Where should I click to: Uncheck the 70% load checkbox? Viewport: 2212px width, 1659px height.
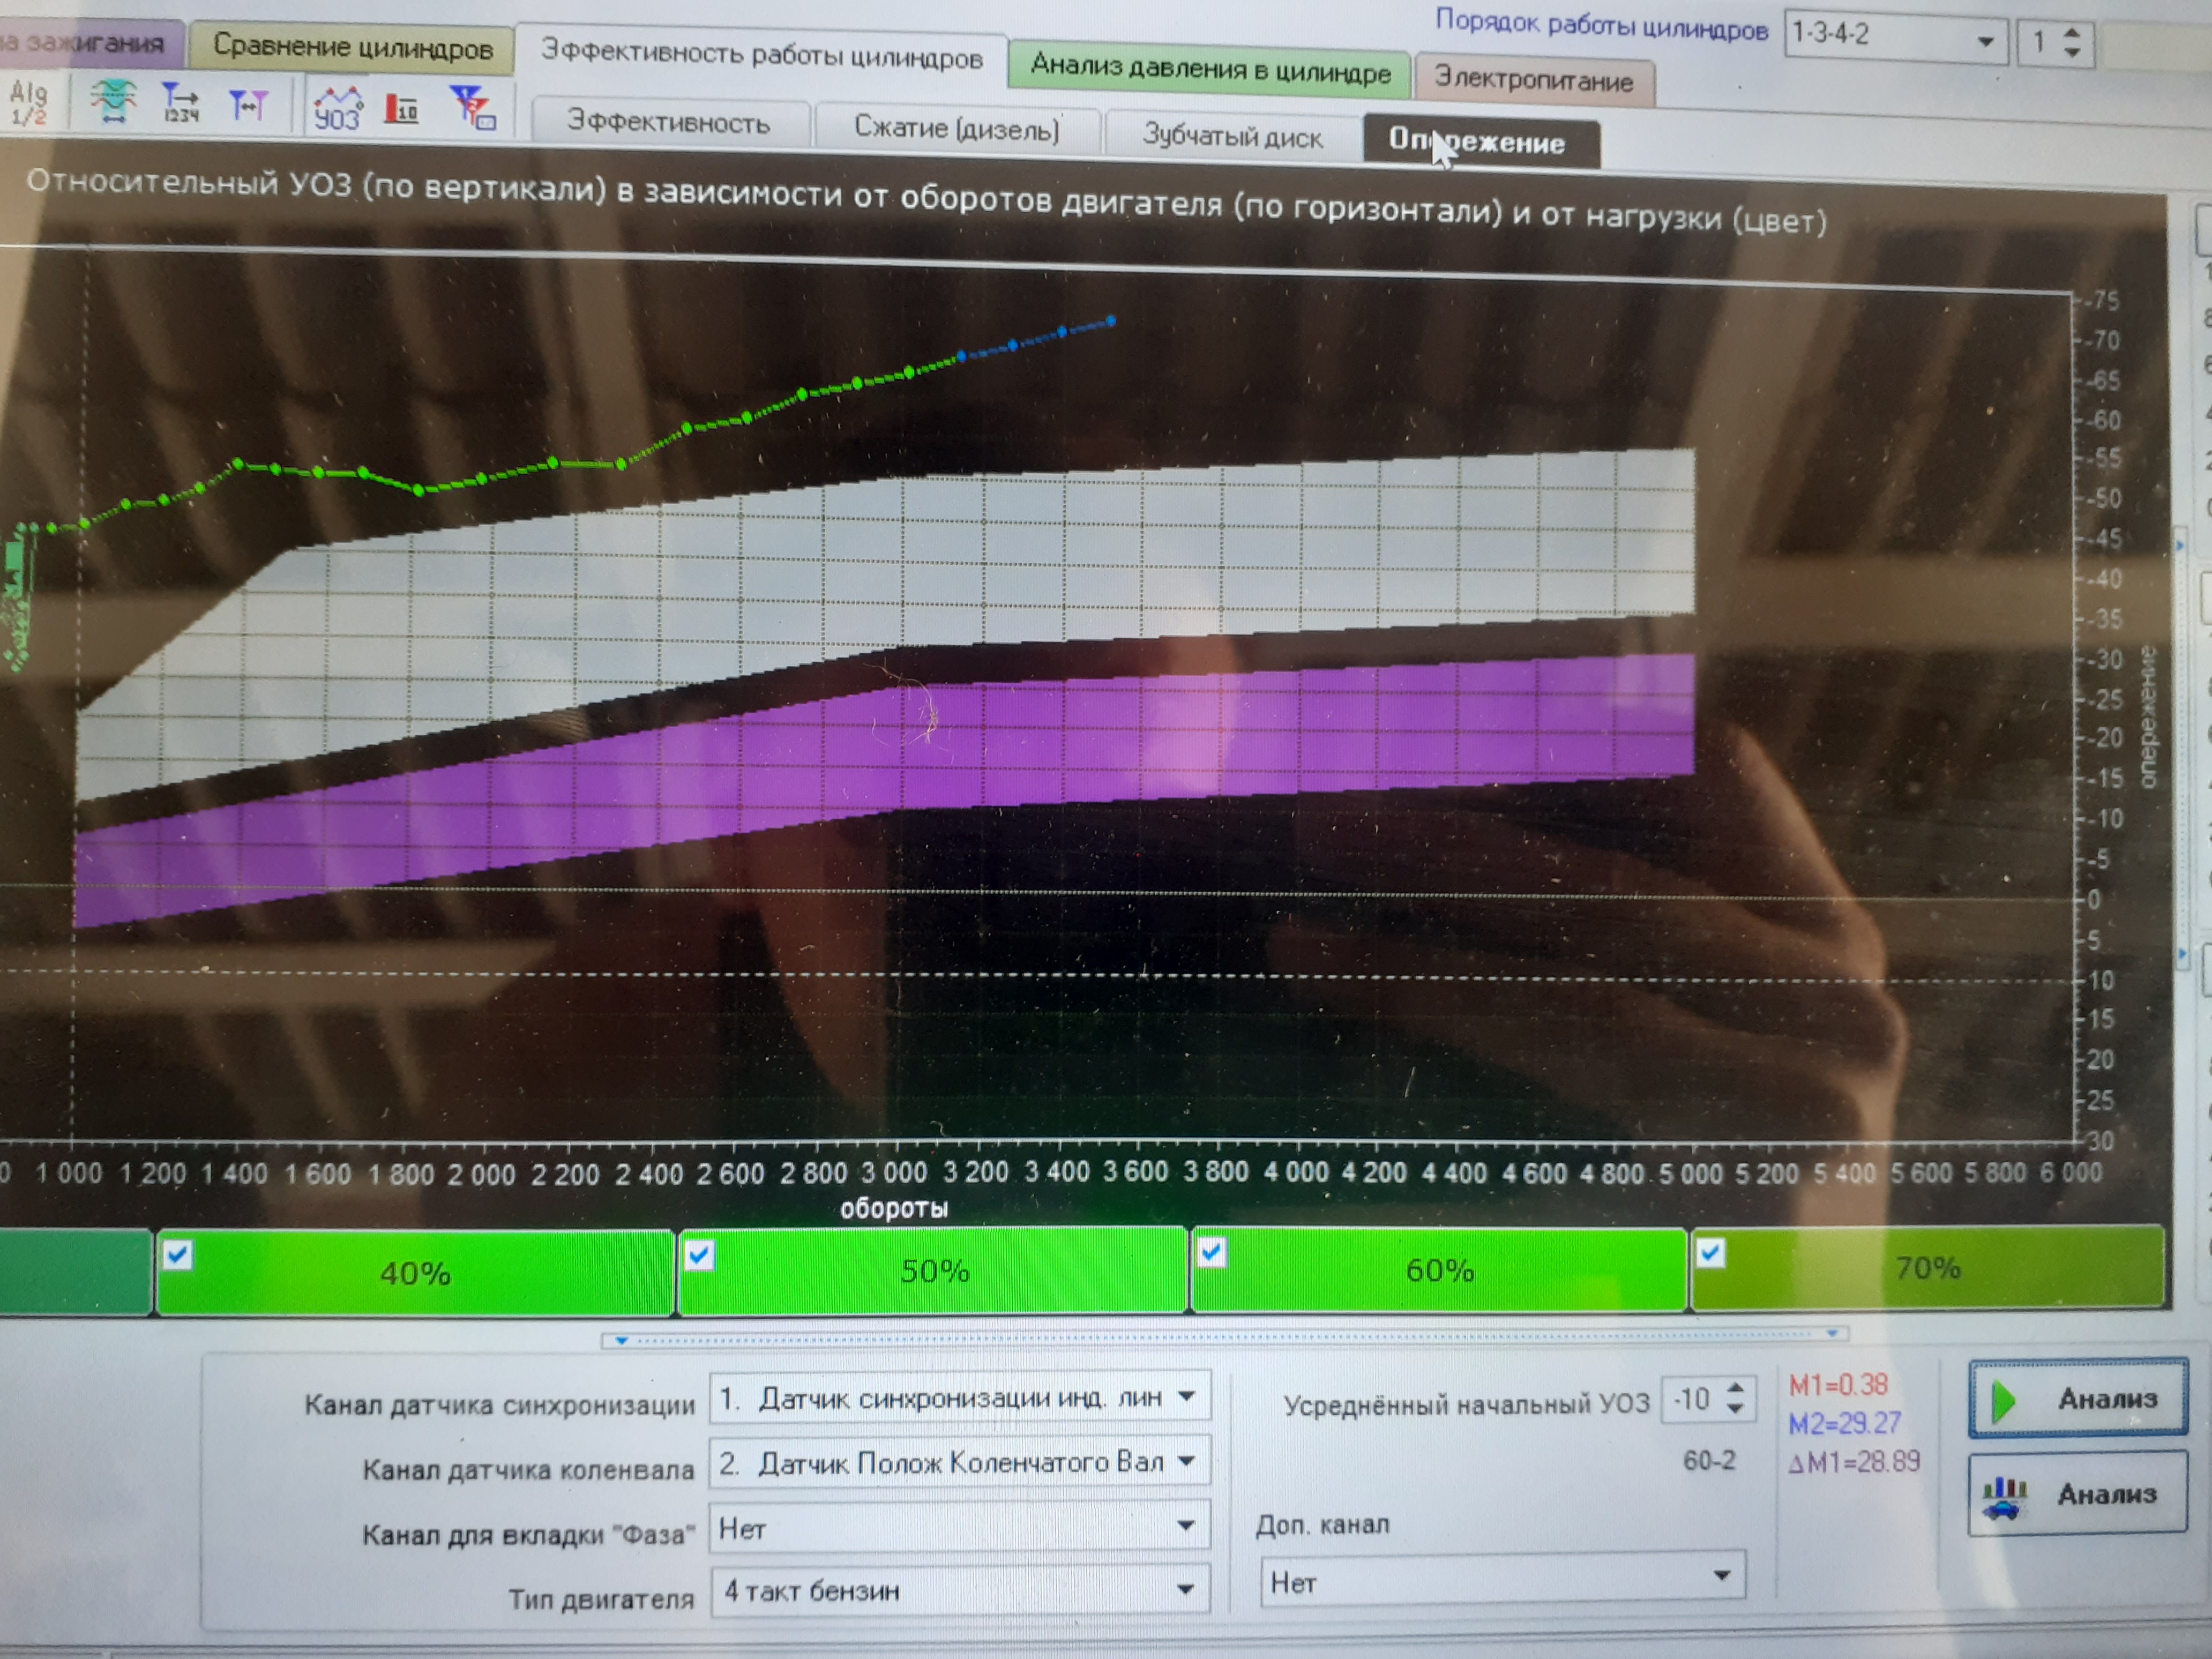1711,1252
